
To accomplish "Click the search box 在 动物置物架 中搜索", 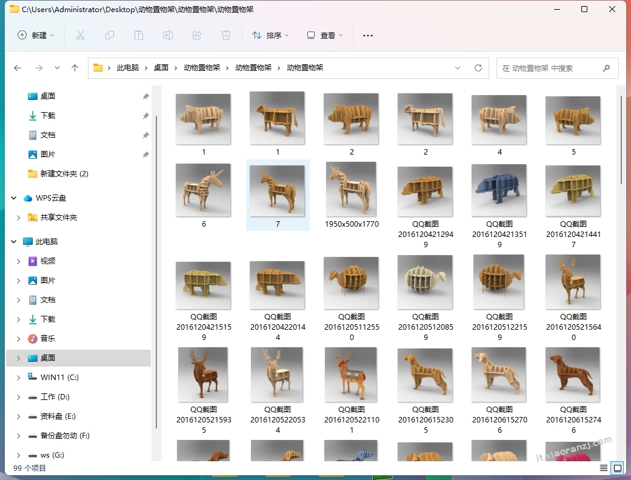I will [558, 68].
